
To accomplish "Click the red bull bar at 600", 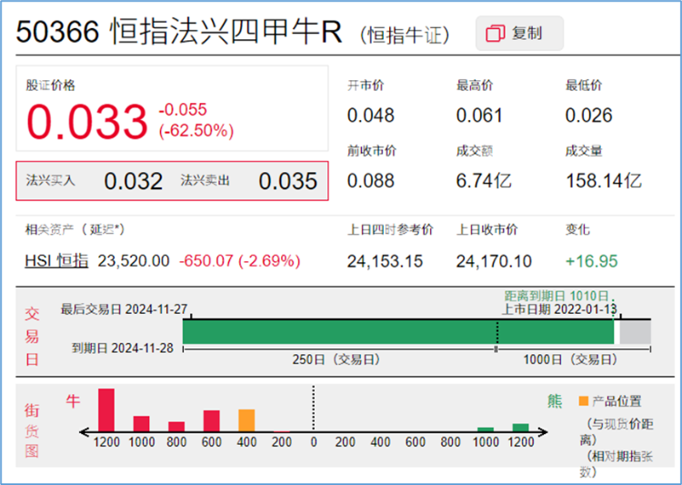I will 211,420.
